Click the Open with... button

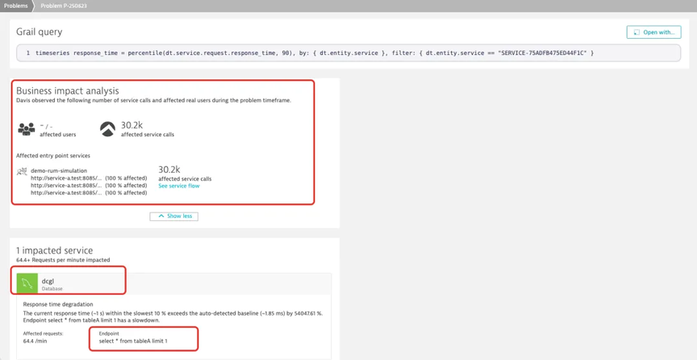(x=654, y=32)
